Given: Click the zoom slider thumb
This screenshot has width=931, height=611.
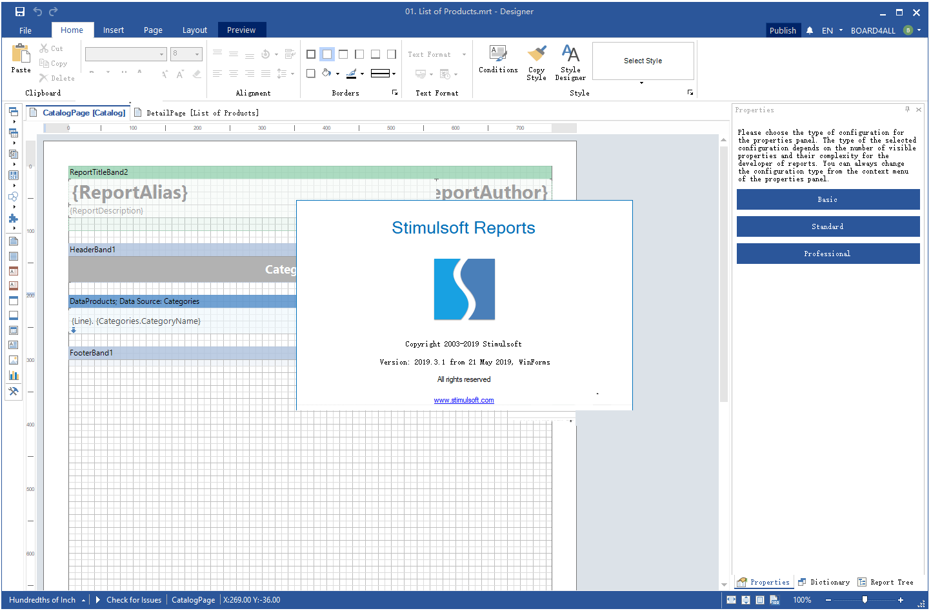Looking at the screenshot, I should (865, 600).
